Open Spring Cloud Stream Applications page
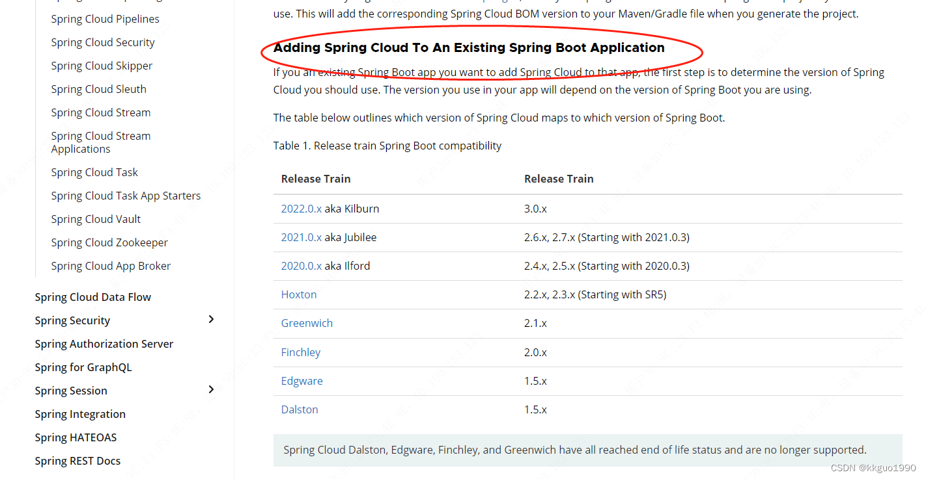This screenshot has width=926, height=479. point(100,142)
